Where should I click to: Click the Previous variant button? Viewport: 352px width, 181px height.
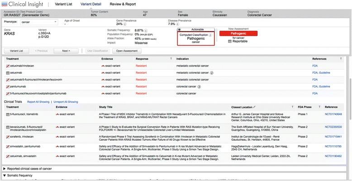click(x=41, y=51)
